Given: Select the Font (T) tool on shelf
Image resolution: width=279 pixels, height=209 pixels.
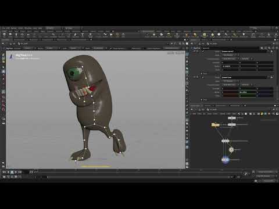Looking at the screenshot, I should [x=83, y=35].
